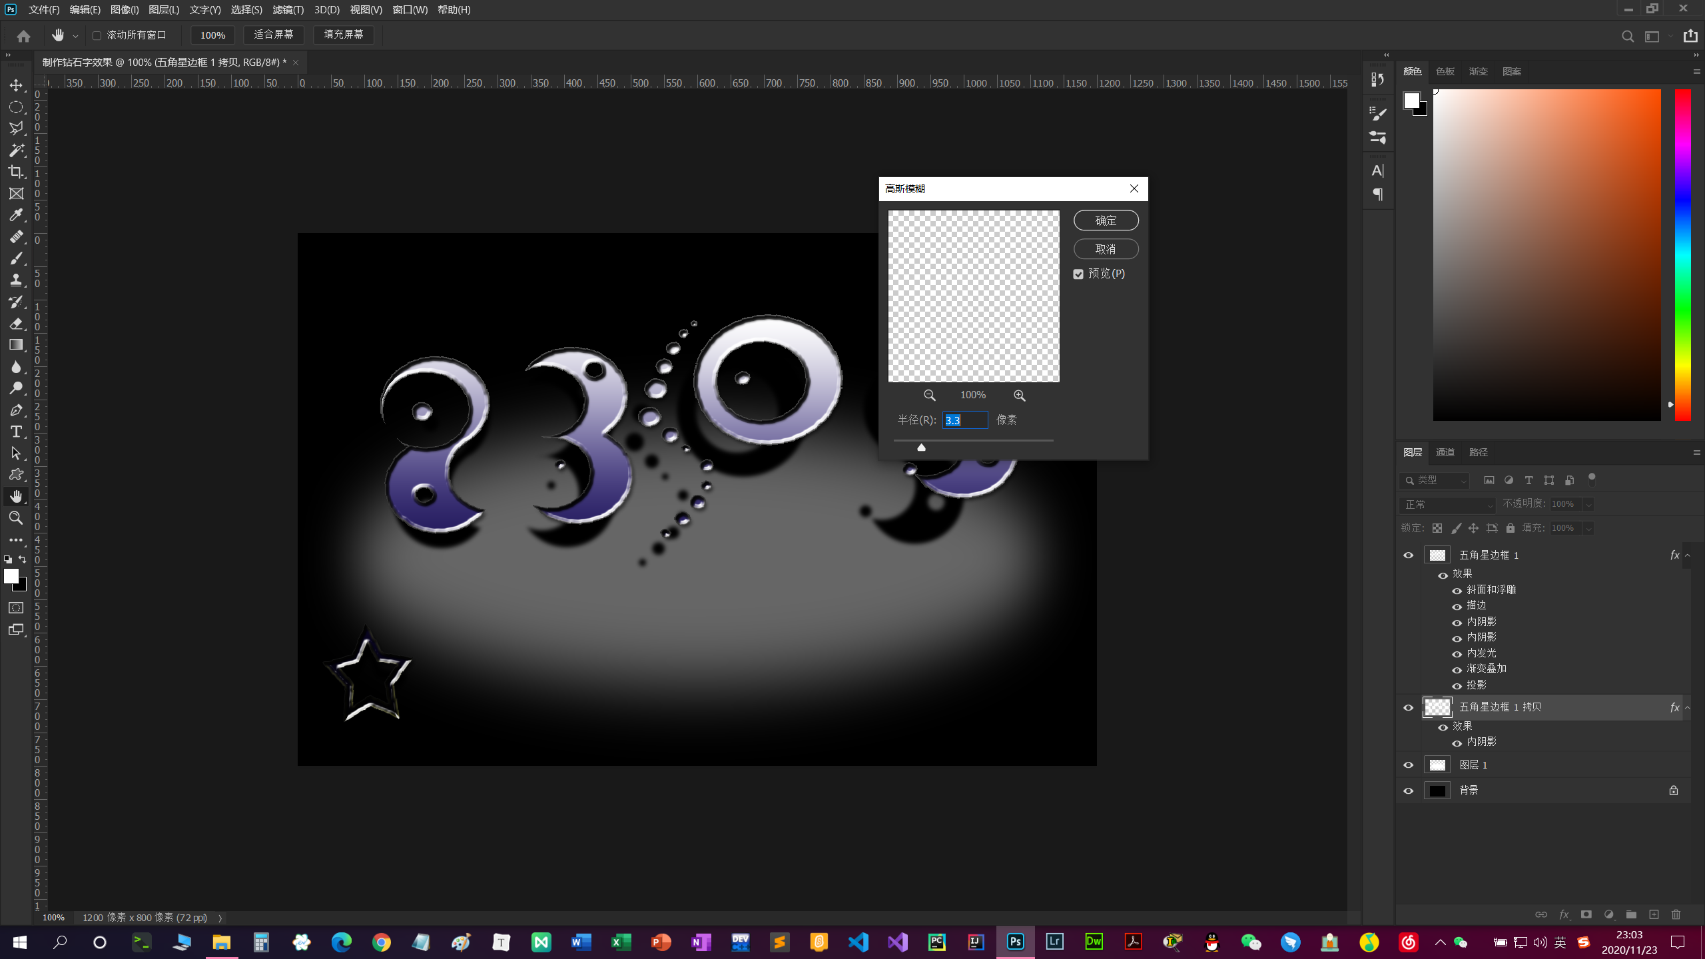Select the Path Selection tool
The image size is (1705, 959).
[16, 454]
